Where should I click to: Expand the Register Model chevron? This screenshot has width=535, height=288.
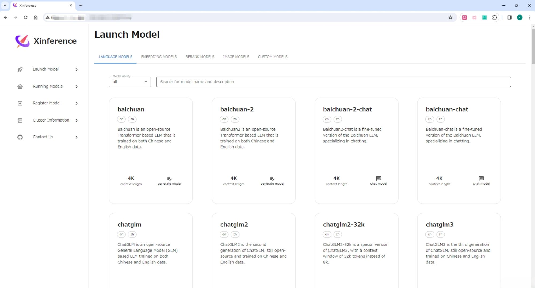click(x=77, y=103)
